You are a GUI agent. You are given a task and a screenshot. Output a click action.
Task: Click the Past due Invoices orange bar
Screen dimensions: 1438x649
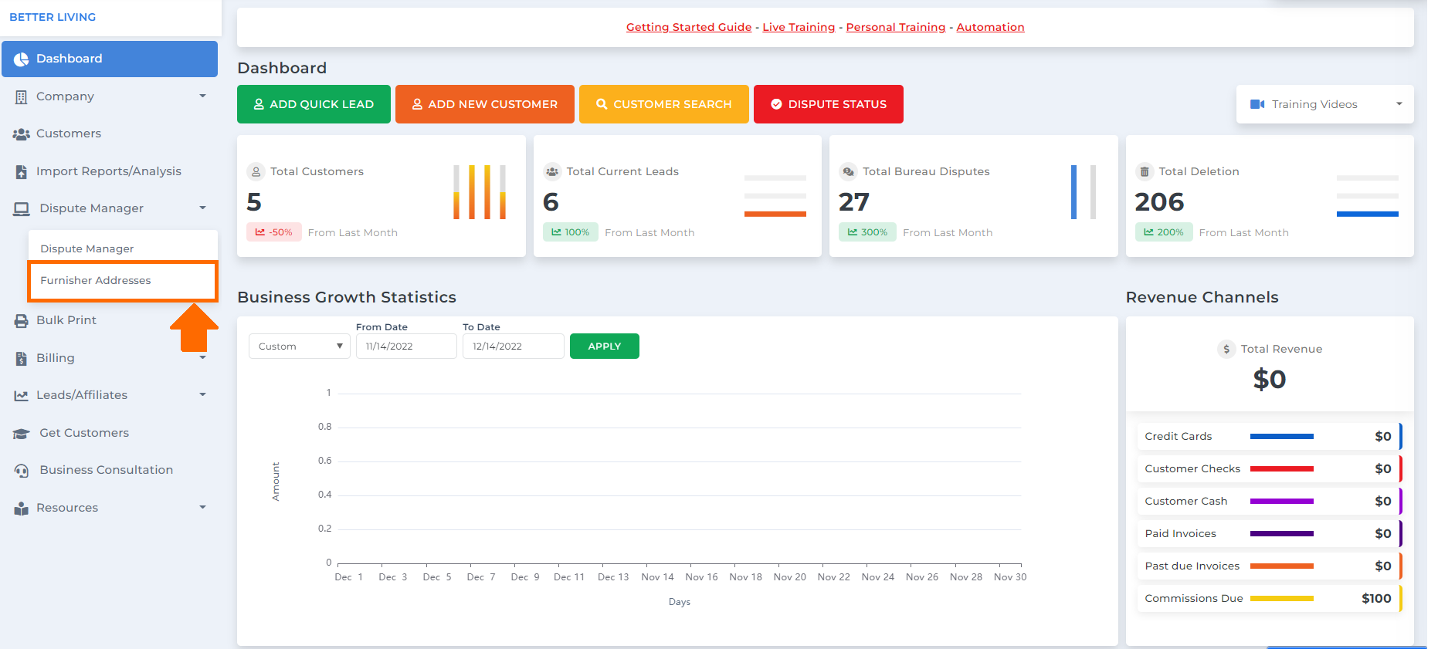click(1282, 566)
